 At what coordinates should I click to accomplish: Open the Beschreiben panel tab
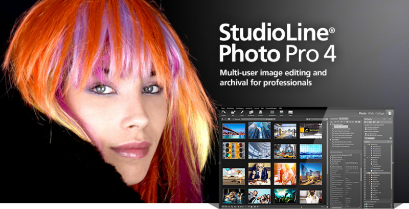point(344,119)
